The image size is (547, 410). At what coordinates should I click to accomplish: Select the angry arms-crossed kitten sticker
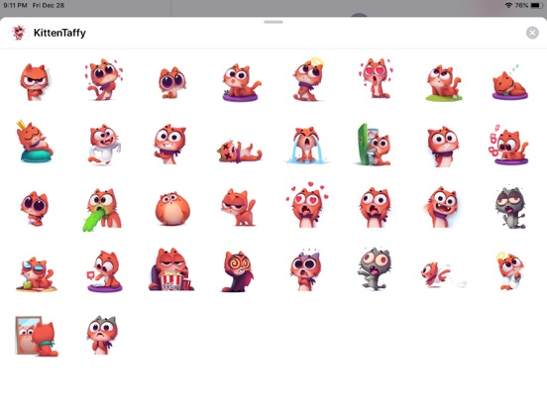point(35,82)
